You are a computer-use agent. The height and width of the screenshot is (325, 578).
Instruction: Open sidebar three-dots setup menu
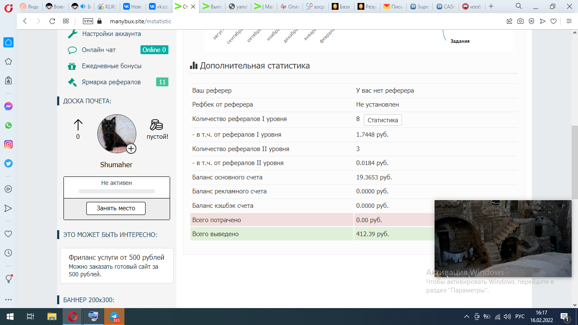click(x=8, y=299)
